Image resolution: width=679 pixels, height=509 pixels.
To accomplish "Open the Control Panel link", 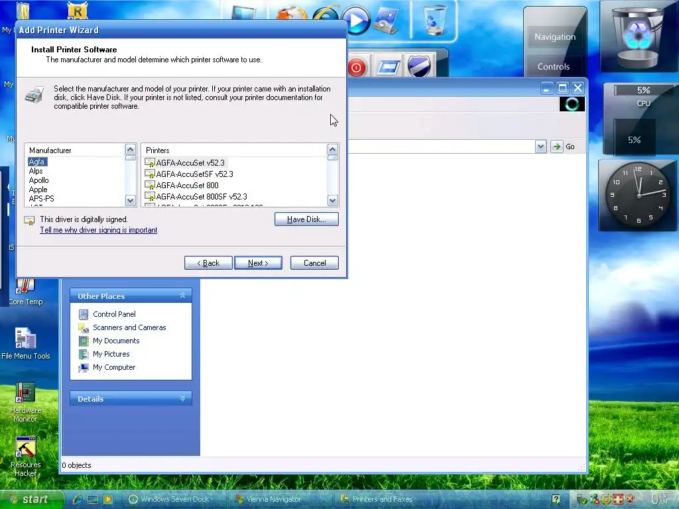I will click(114, 314).
